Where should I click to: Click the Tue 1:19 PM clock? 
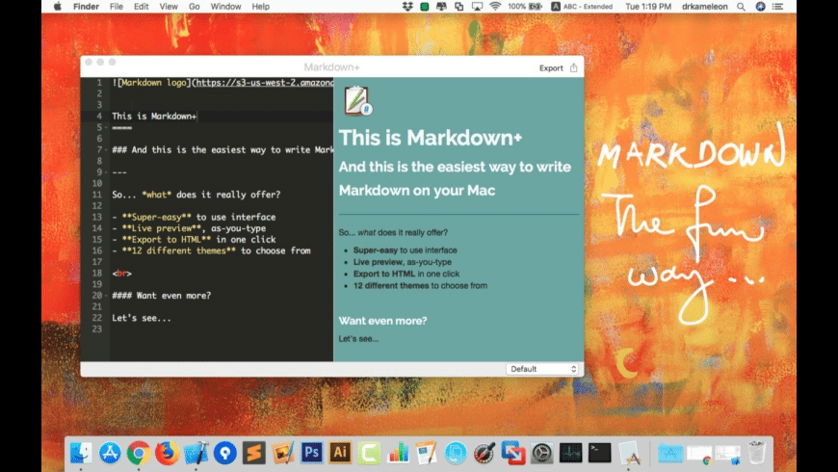click(x=648, y=7)
